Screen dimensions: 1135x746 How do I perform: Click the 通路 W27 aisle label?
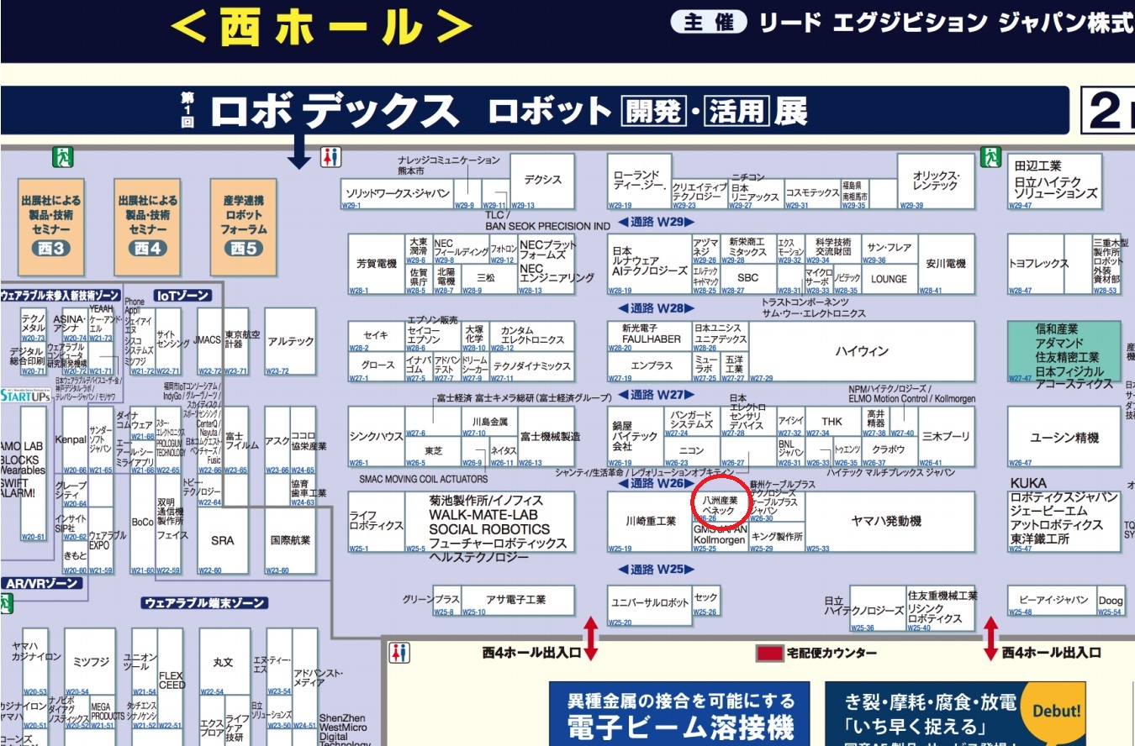pyautogui.click(x=657, y=395)
